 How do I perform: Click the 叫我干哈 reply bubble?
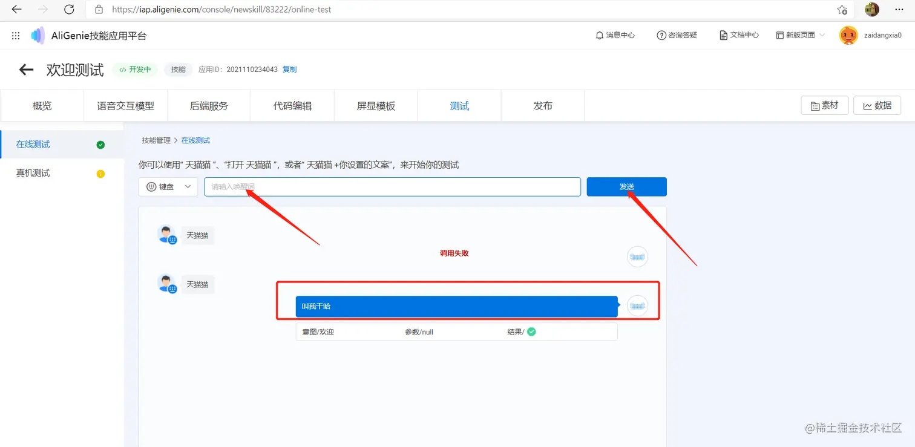click(457, 306)
